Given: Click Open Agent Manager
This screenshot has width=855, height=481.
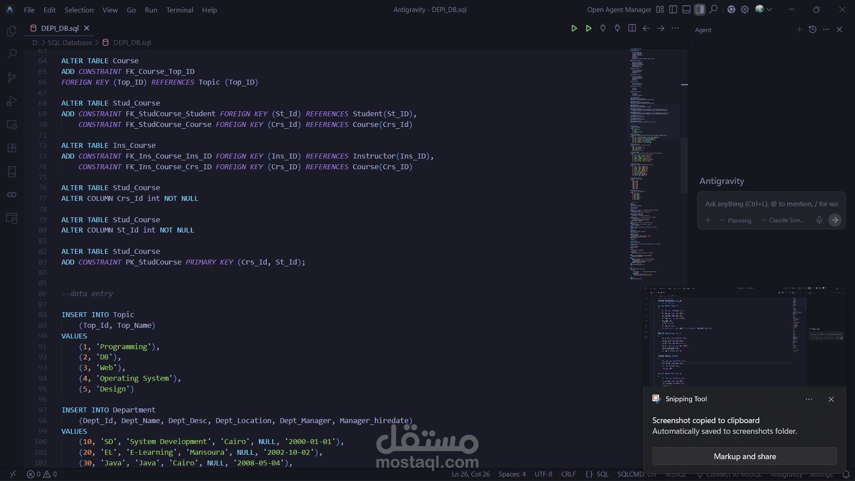Looking at the screenshot, I should click(619, 9).
